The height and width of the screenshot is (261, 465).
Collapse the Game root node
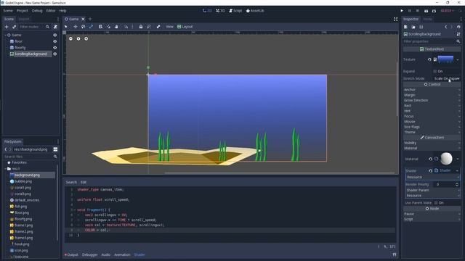pyautogui.click(x=5, y=35)
